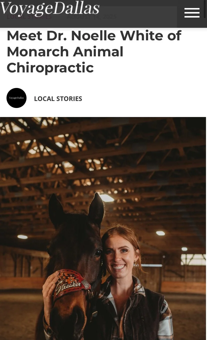Viewport: 207px width, 340px height.
Task: Open the LOCAL STORIES author link
Action: tap(58, 99)
